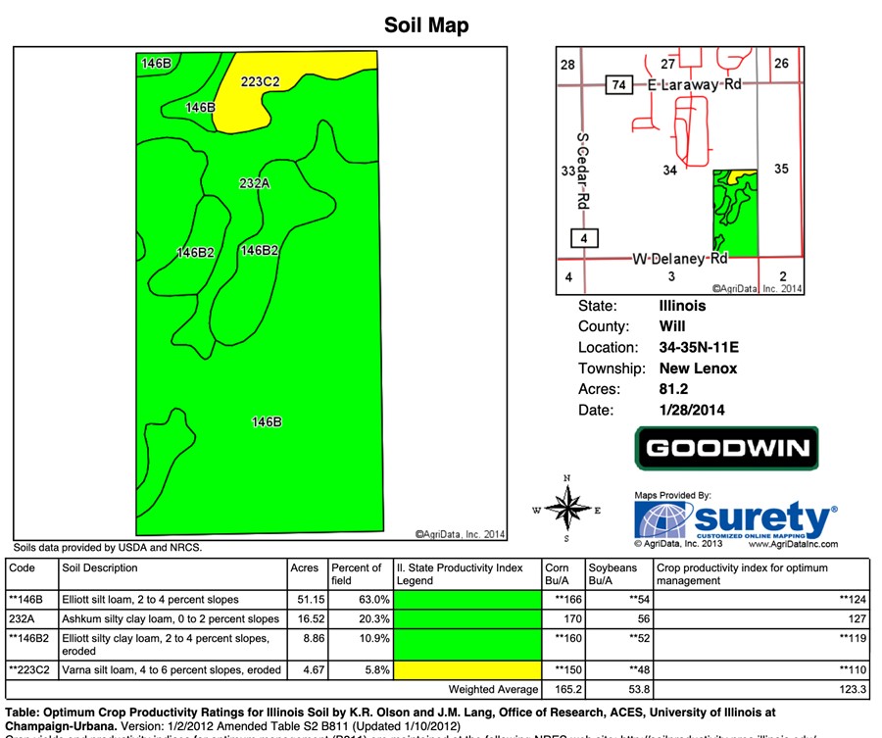Click the Goodwin logo
The width and height of the screenshot is (882, 738).
tap(727, 448)
